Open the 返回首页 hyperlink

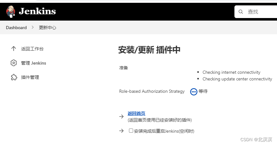coord(136,114)
